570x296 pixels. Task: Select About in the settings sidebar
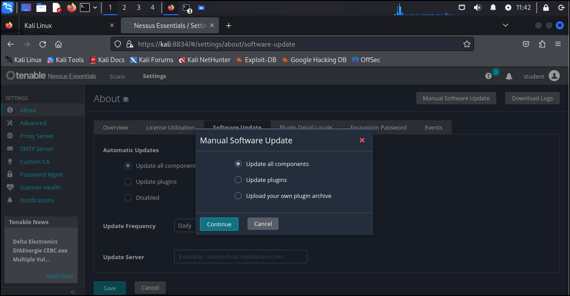42,110
